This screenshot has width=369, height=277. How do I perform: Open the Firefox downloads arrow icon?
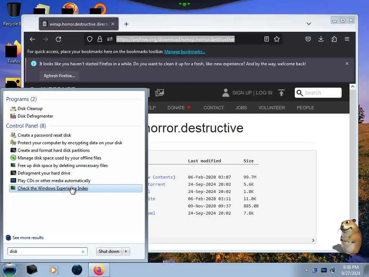[321, 39]
